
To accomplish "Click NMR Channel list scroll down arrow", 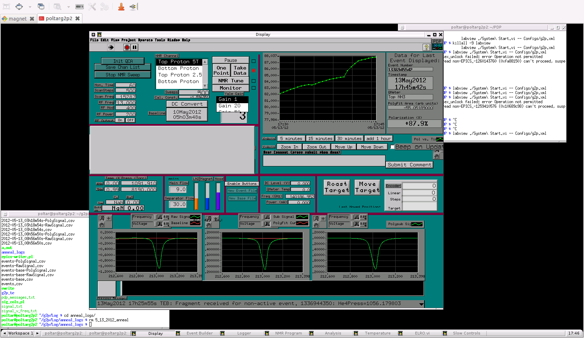I will (x=205, y=86).
